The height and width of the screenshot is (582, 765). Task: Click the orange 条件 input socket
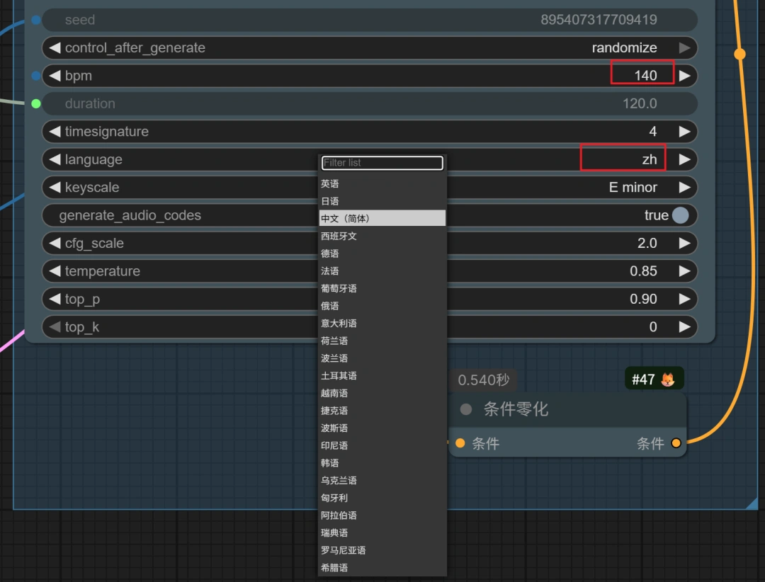point(460,443)
